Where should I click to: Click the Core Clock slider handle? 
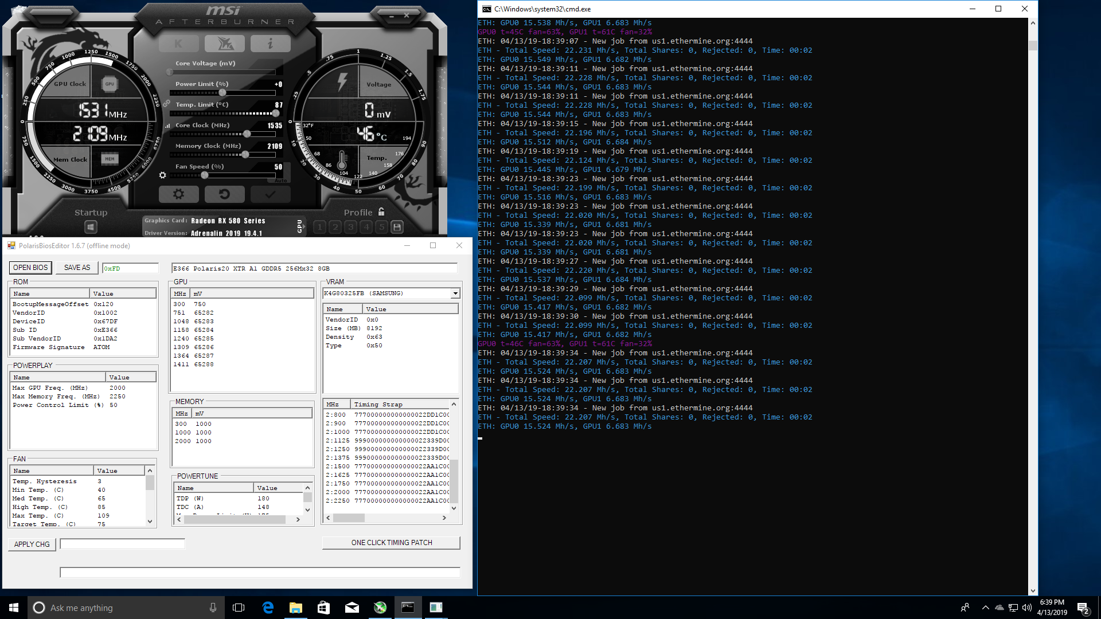247,134
